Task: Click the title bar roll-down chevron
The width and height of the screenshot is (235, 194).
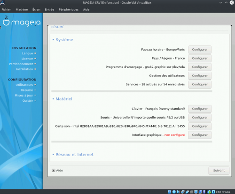Action: click(x=220, y=3)
